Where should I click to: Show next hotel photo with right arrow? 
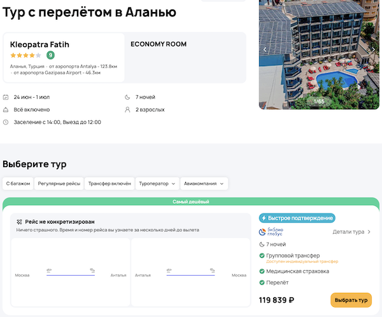tap(373, 49)
